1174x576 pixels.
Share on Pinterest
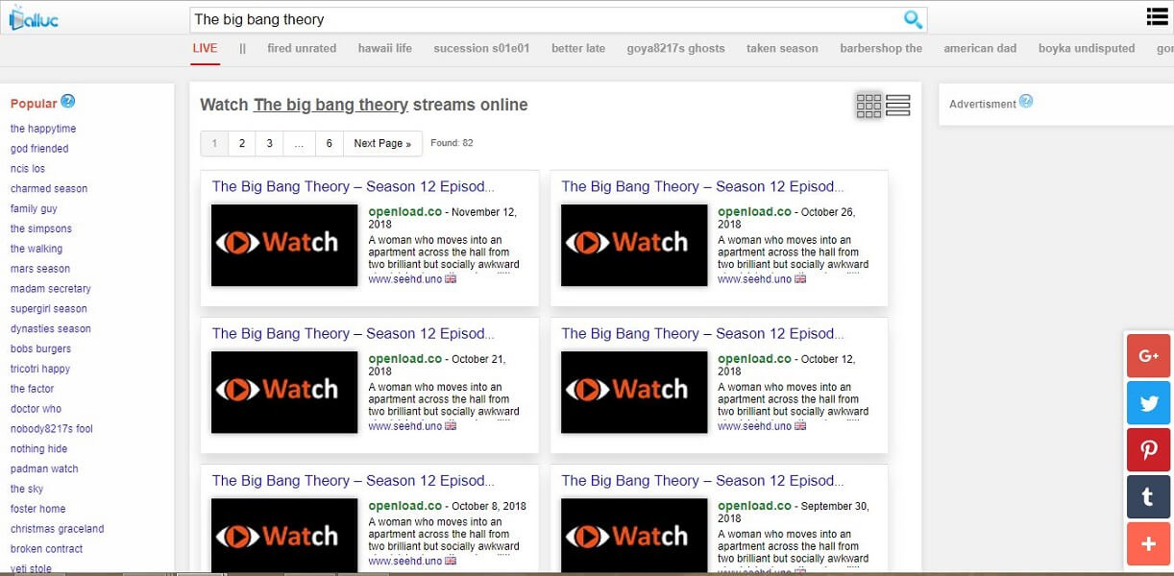1149,450
